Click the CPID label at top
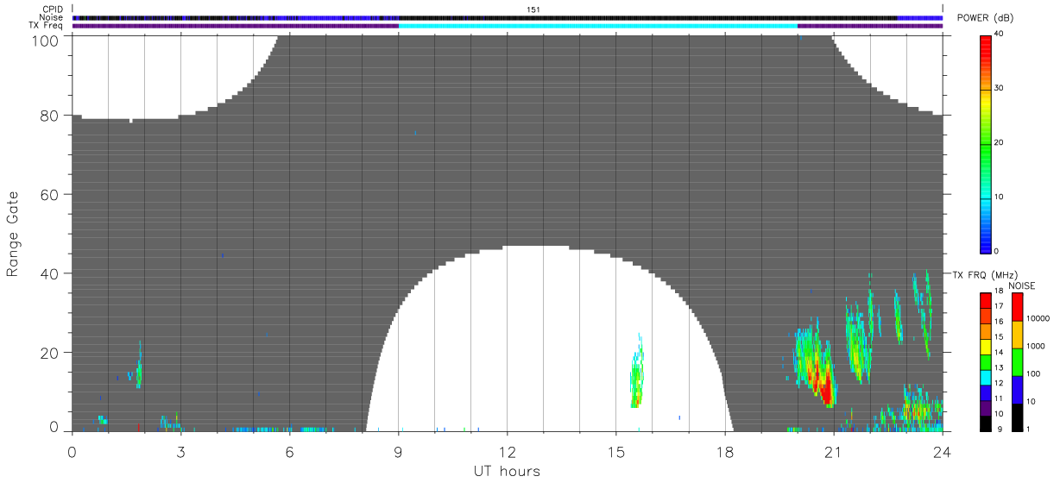The width and height of the screenshot is (1060, 489). [53, 9]
